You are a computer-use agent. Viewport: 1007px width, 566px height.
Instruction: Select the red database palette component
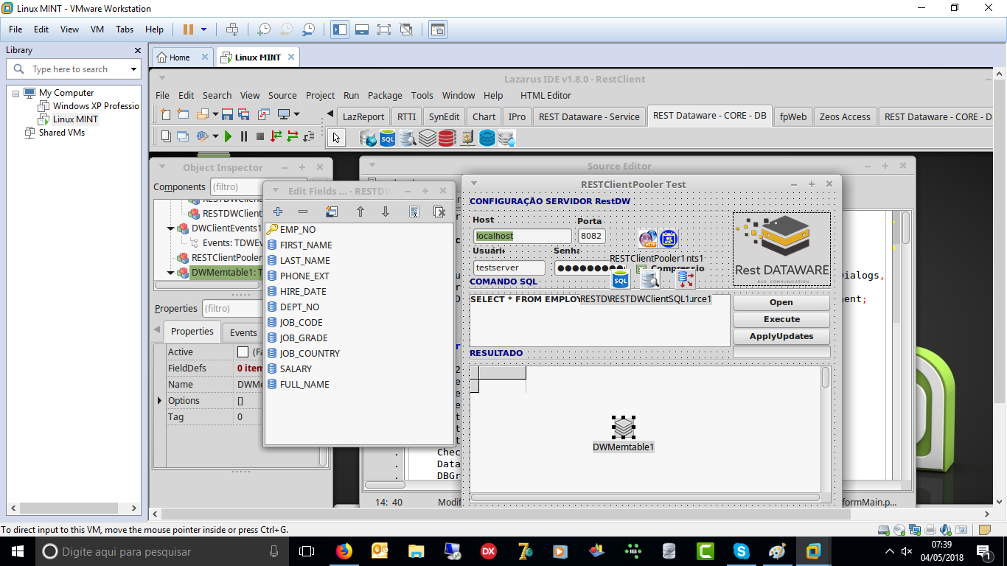[447, 138]
